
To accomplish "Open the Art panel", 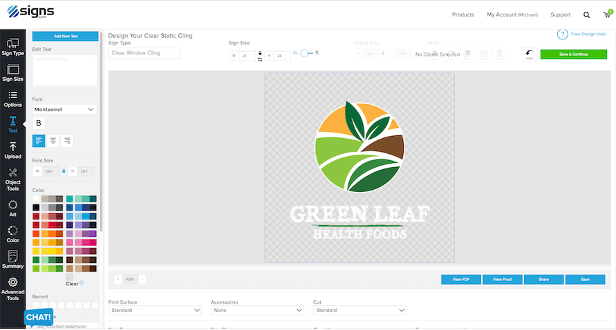I will 12,208.
